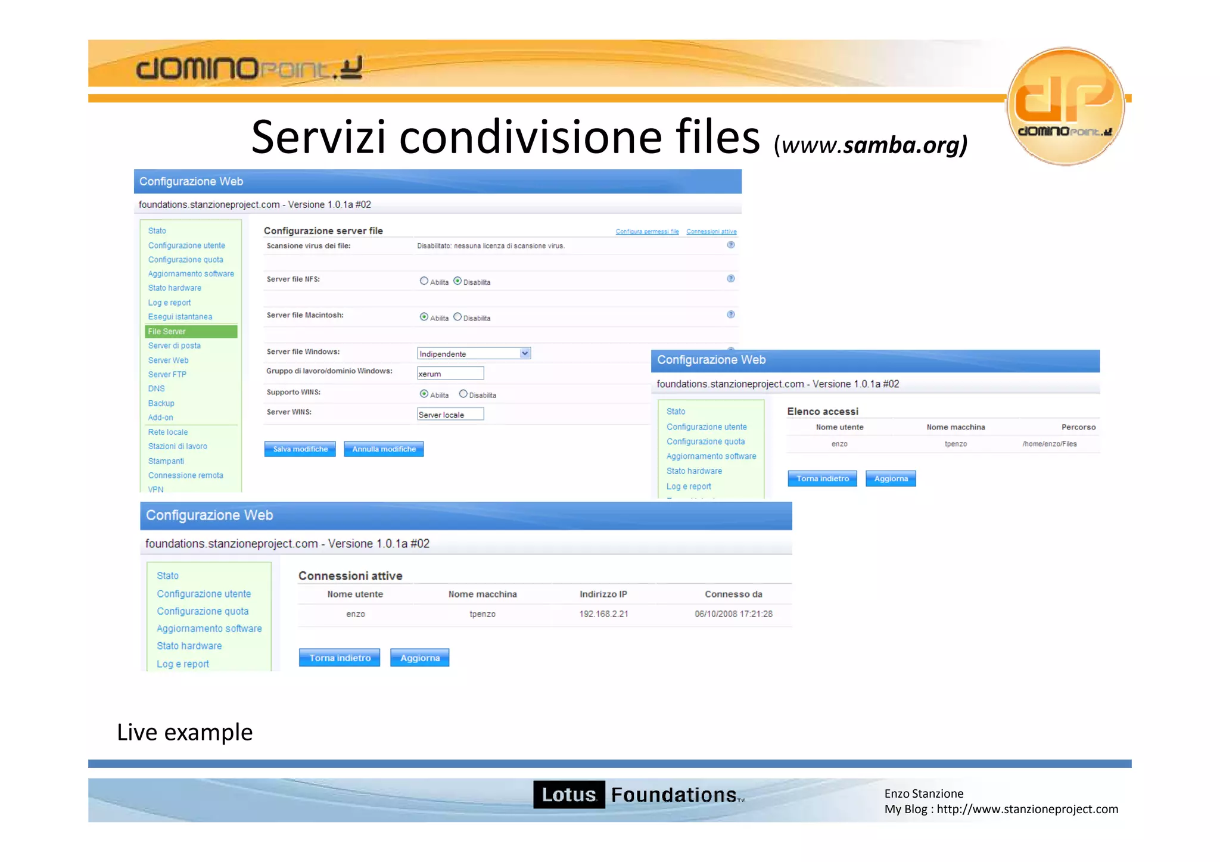
Task: Open Stato hardware in file server sidebar
Action: [175, 288]
